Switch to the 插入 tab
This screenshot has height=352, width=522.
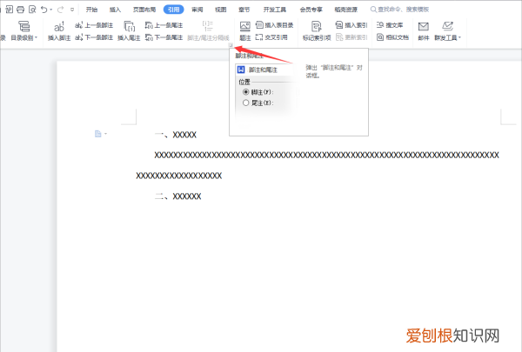115,10
